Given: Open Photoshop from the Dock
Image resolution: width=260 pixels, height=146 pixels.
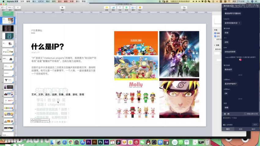Looking at the screenshot, I should pyautogui.click(x=100, y=142).
